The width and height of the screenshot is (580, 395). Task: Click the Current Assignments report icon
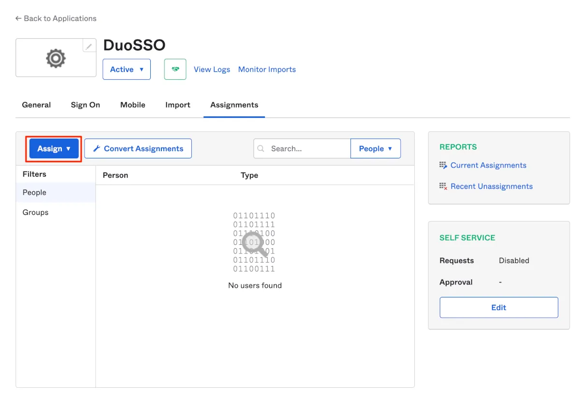[x=443, y=166]
